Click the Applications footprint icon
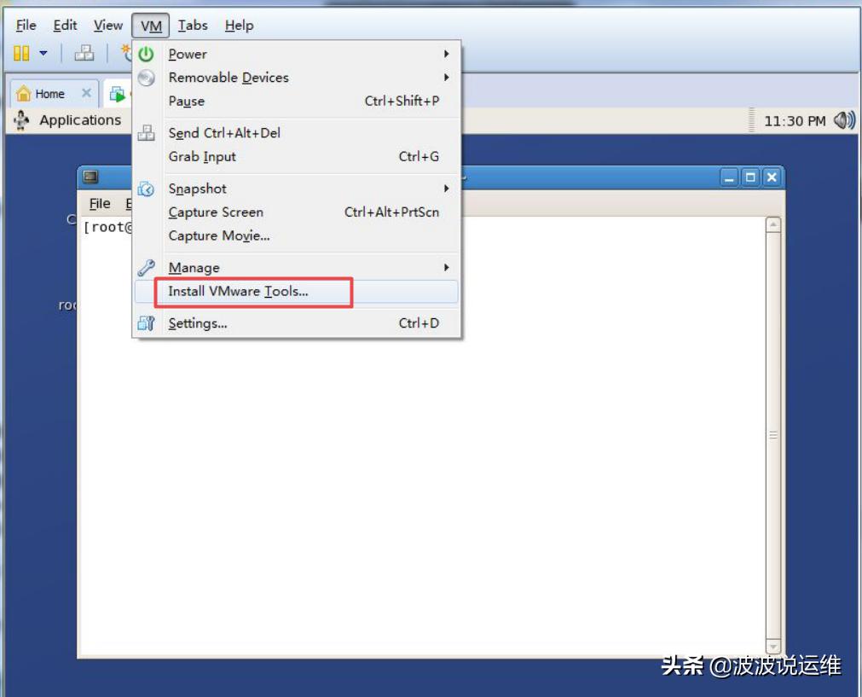This screenshot has width=862, height=697. [x=21, y=120]
